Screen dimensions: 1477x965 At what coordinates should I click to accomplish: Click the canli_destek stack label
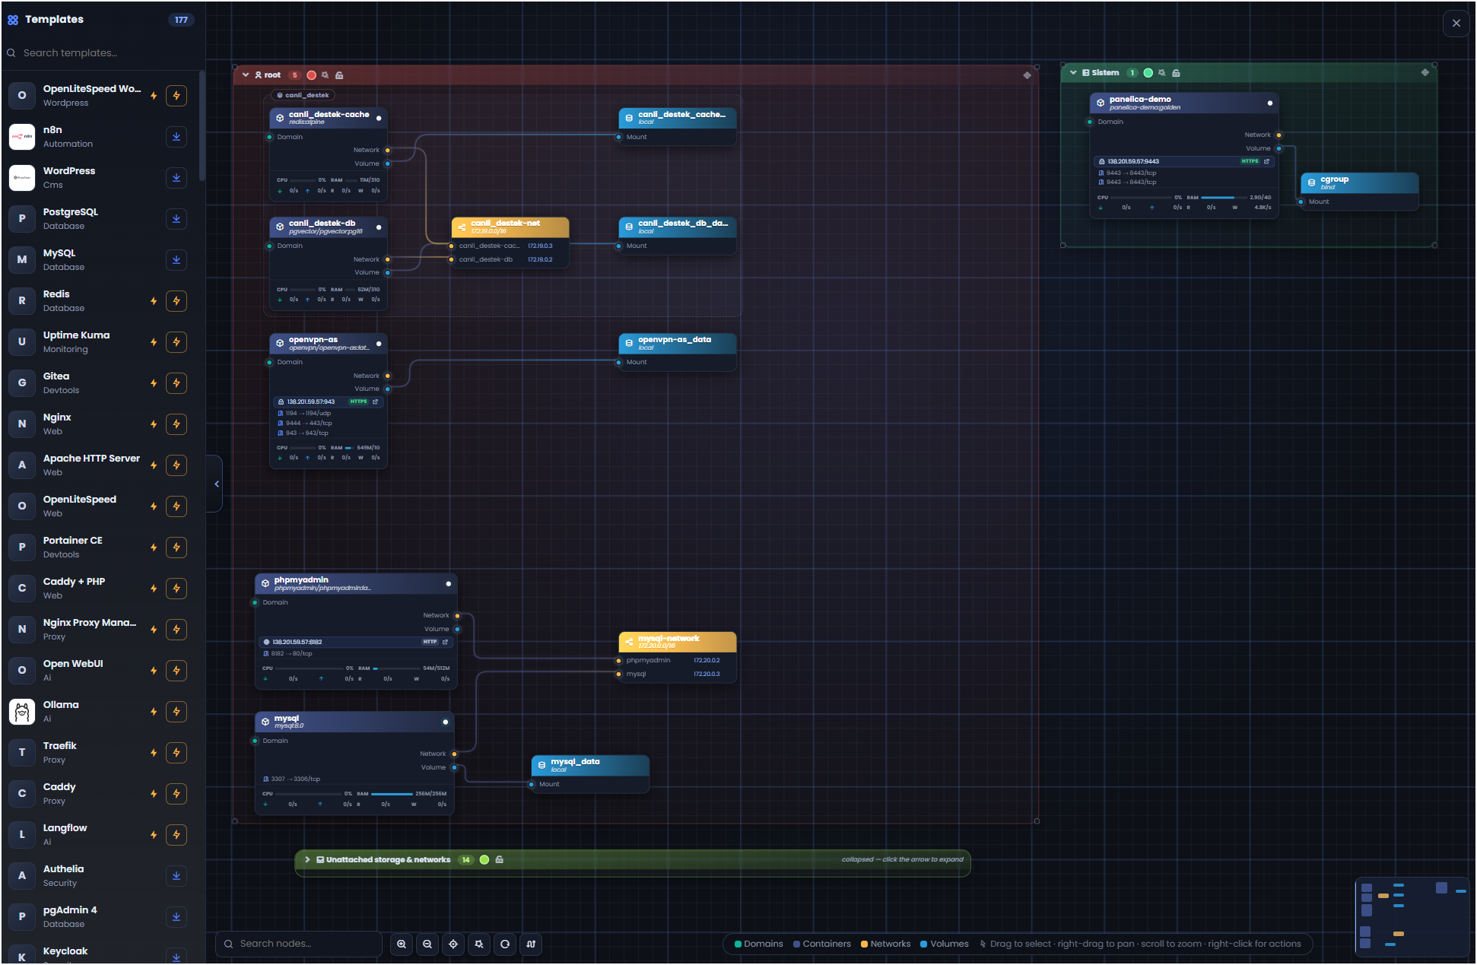tap(303, 96)
